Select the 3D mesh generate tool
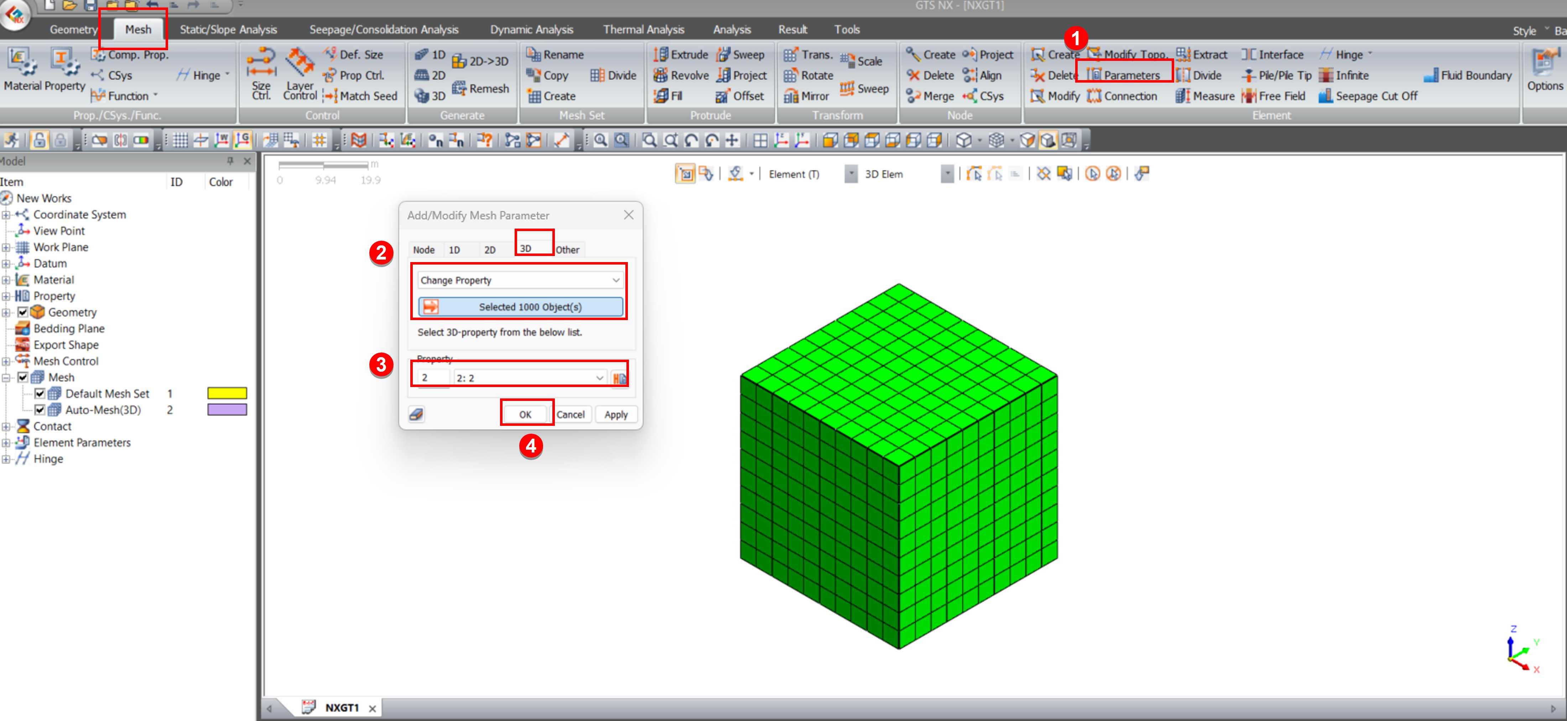Image resolution: width=1567 pixels, height=721 pixels. pos(430,96)
